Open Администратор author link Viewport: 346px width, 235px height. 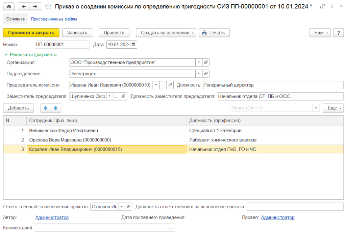coord(52,218)
